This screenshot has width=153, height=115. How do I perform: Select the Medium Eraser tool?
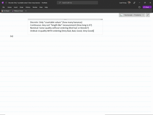(18, 11)
